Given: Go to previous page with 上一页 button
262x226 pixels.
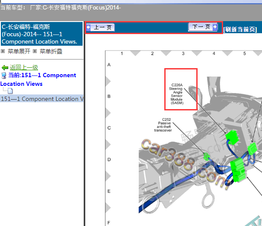Looking at the screenshot, I should (100, 27).
